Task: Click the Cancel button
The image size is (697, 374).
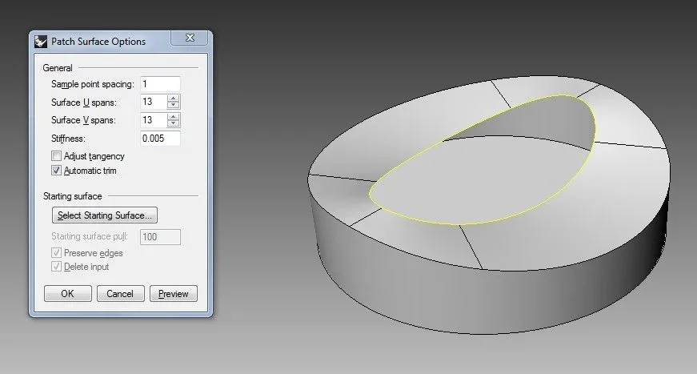Action: (121, 293)
